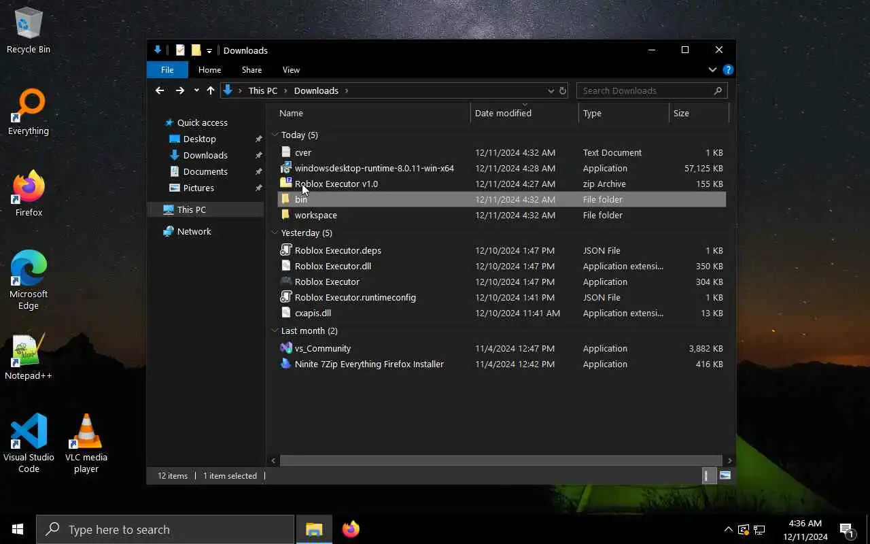The height and width of the screenshot is (544, 870).
Task: Open the Customize Quick Access Toolbar dropdown
Action: pos(209,50)
